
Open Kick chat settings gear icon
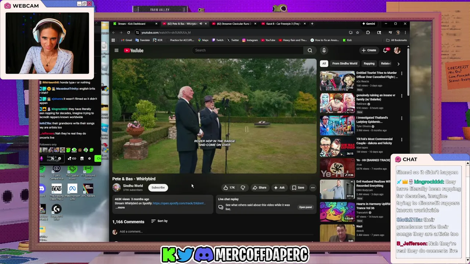pyautogui.click(x=89, y=158)
